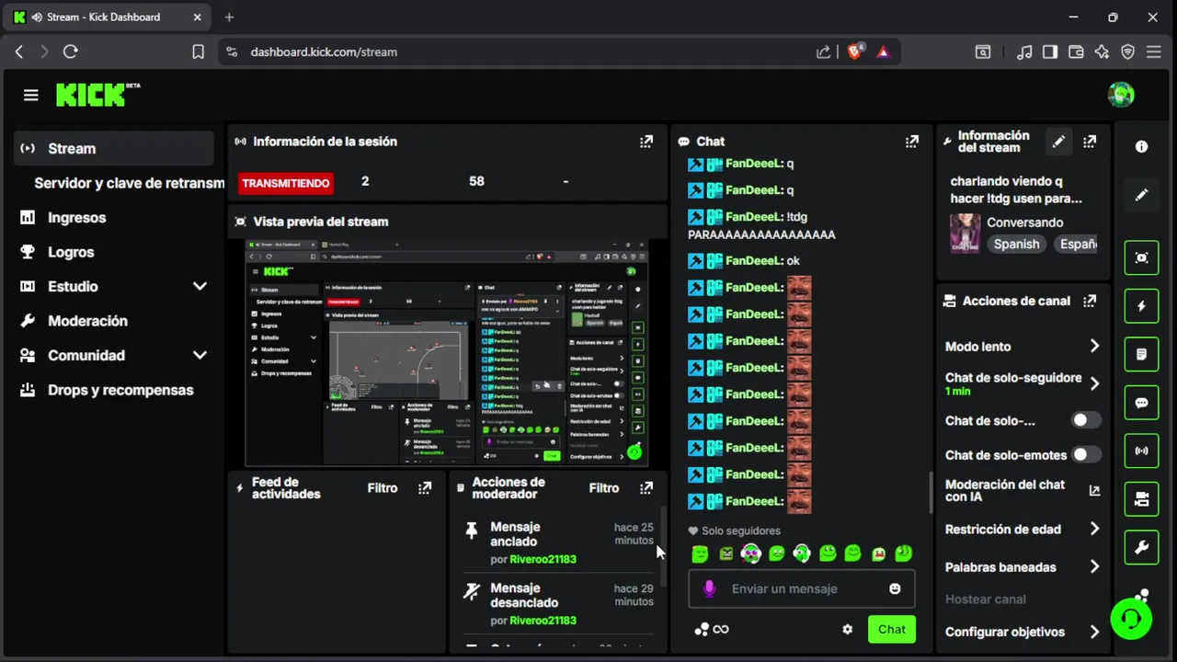This screenshot has height=662, width=1177.
Task: Pop out the Feed de actividades panel
Action: pos(425,488)
